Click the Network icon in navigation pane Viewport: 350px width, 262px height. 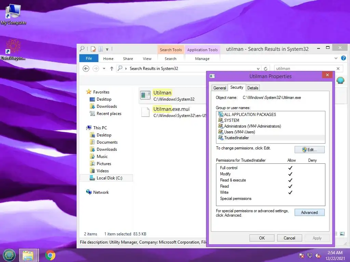click(89, 192)
